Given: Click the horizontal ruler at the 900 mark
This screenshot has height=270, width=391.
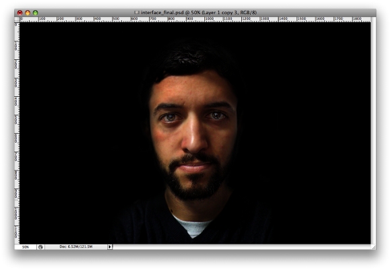Looking at the screenshot, I should point(190,19).
